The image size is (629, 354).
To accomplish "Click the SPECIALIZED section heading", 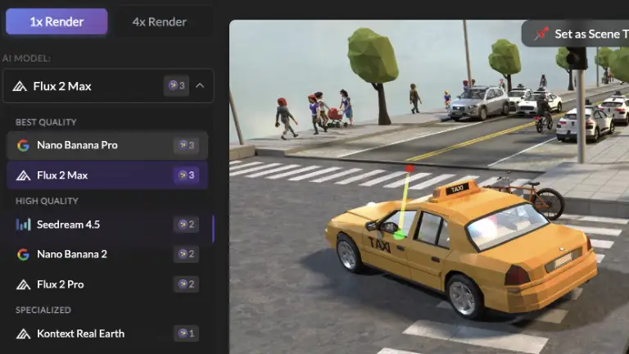I will coord(43,310).
